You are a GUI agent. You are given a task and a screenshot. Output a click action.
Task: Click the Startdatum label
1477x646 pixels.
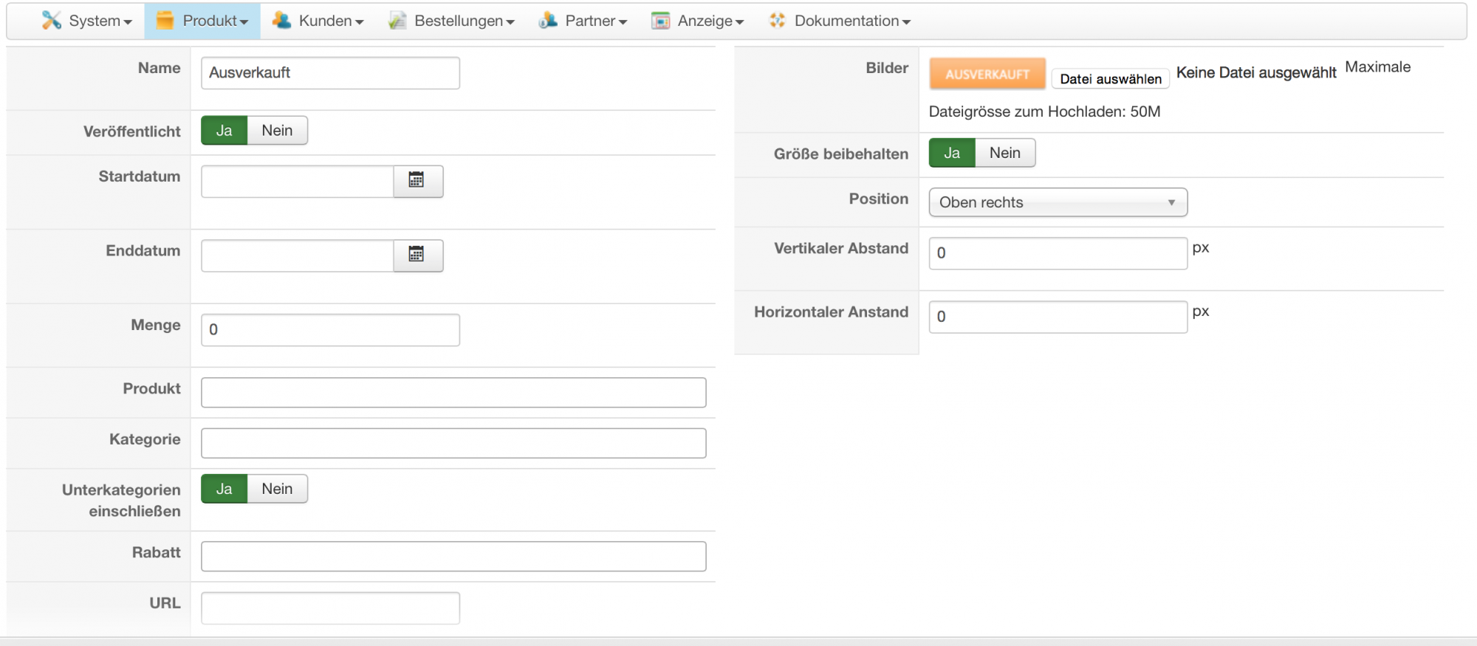pyautogui.click(x=140, y=176)
